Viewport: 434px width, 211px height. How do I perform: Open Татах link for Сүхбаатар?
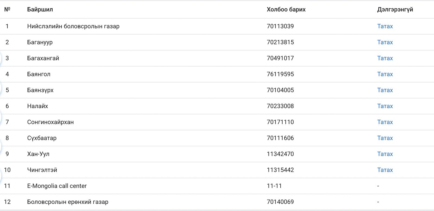click(385, 138)
